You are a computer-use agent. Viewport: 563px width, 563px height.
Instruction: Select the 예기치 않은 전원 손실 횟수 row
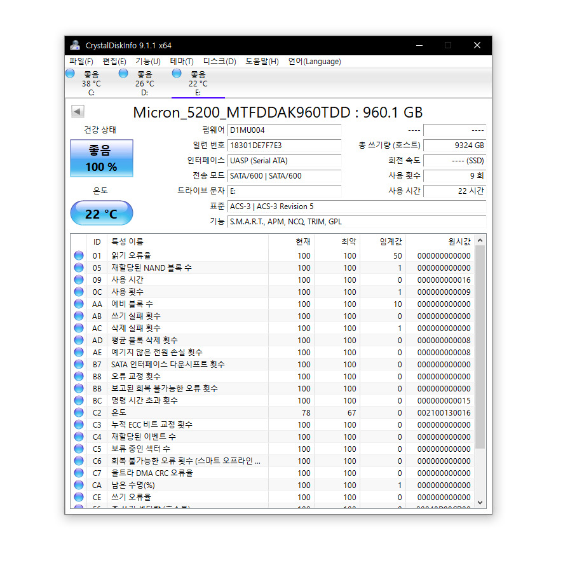pos(273,352)
